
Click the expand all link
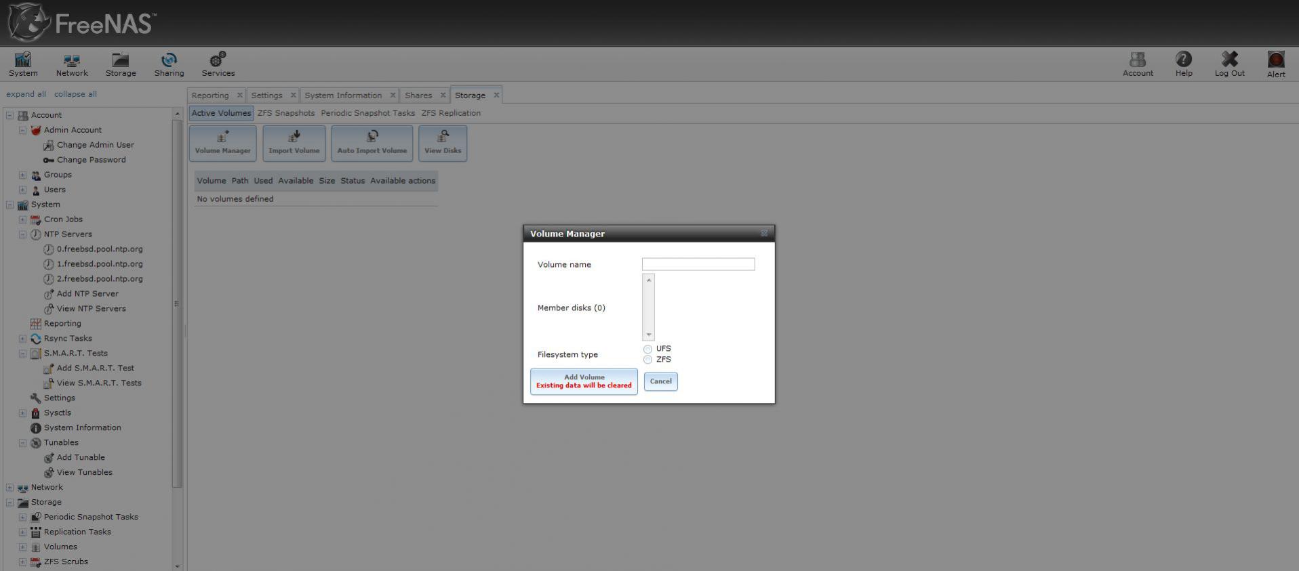pyautogui.click(x=26, y=94)
